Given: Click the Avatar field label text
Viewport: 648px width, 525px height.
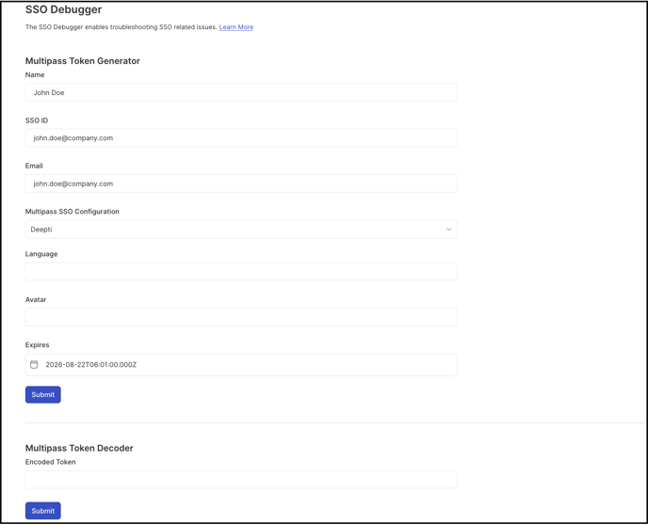Looking at the screenshot, I should (36, 299).
